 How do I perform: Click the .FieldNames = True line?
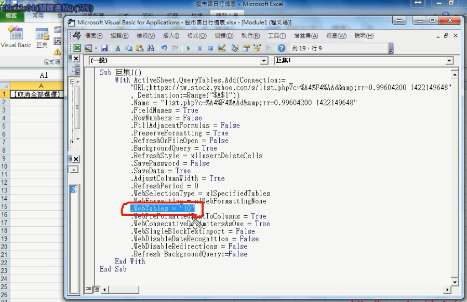click(164, 111)
